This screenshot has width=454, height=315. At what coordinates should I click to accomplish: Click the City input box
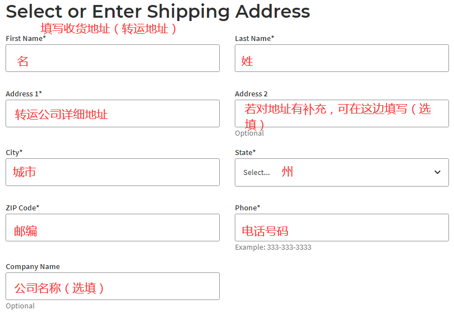click(x=112, y=172)
